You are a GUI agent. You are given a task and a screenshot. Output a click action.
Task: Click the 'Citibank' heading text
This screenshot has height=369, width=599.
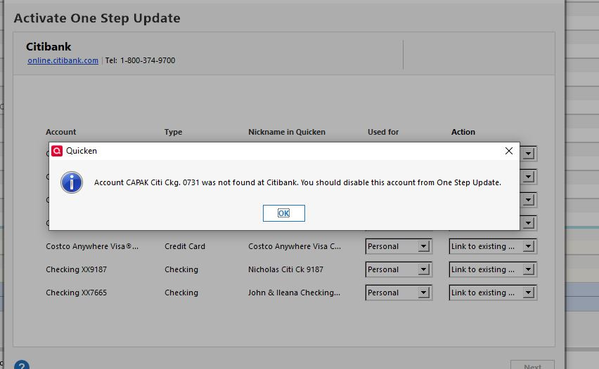[x=49, y=47]
